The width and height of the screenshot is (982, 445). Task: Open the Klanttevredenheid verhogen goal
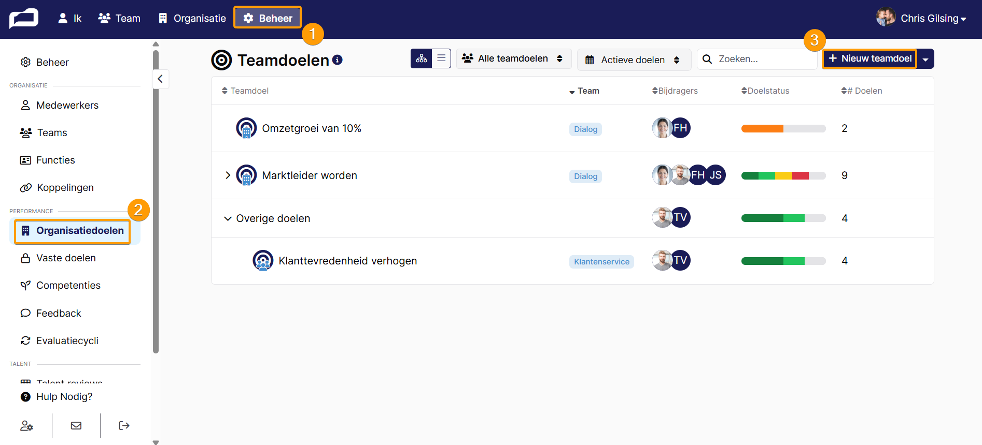[x=348, y=261]
